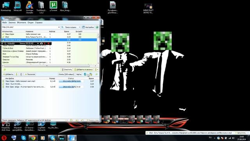The image size is (250, 141).
Task: Open the ВКонтакте menu
Action: [x=21, y=23]
